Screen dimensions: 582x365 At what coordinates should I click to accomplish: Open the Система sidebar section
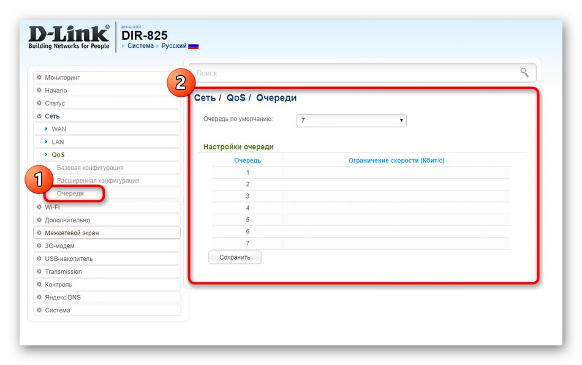107,310
